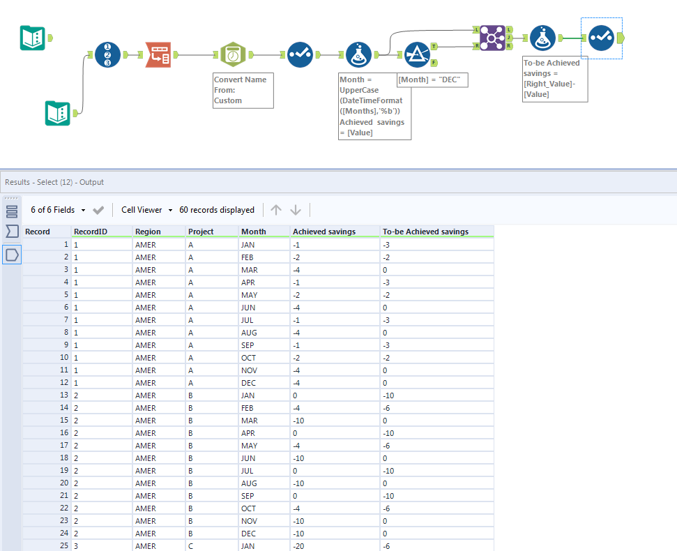Select the orange Cross Tab tool
Viewport: 677px width, 551px height.
158,54
